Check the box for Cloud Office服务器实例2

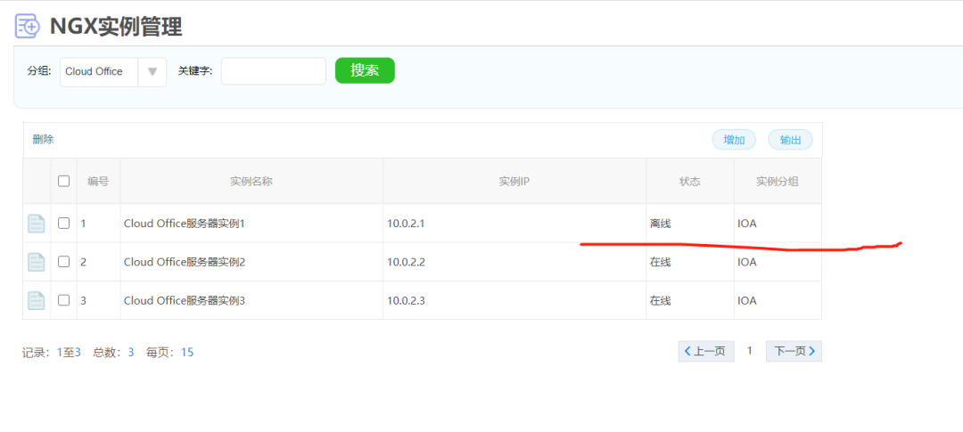64,262
